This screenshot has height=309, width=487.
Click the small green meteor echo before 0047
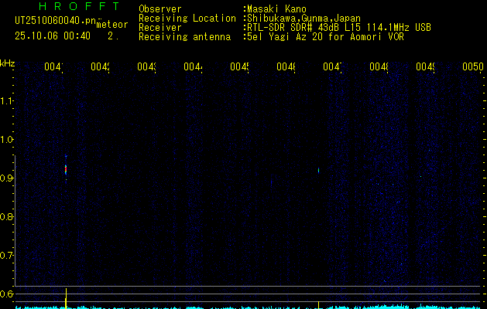pos(319,171)
